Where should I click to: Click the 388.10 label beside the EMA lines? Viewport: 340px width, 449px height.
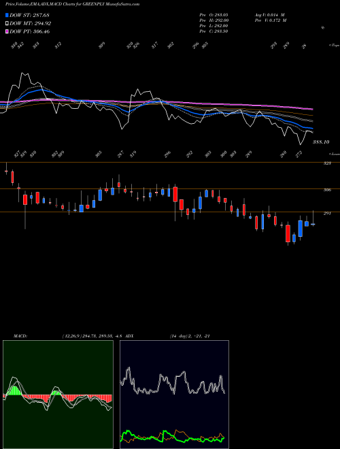(321, 142)
